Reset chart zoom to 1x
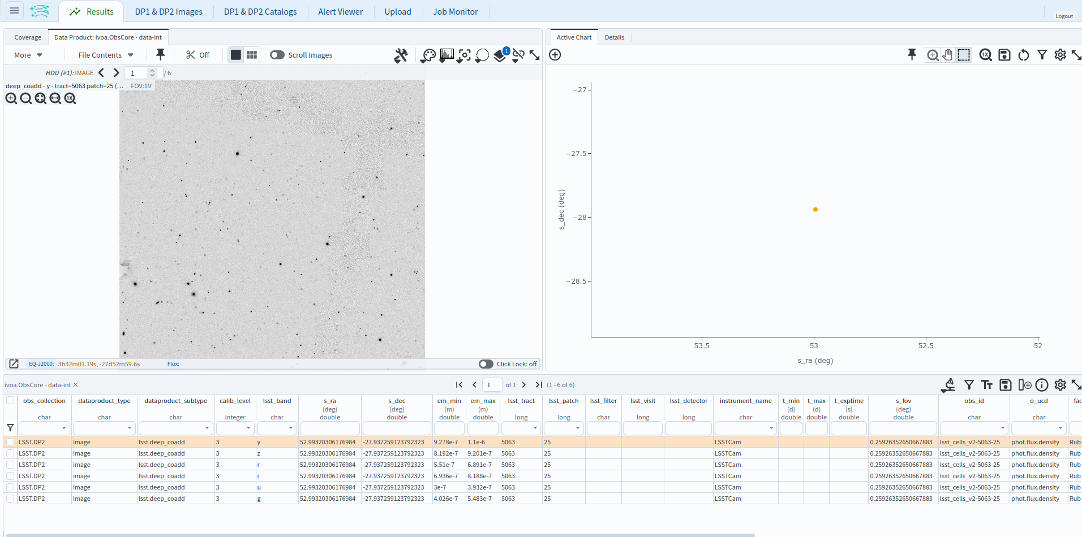The image size is (1082, 537). 986,55
